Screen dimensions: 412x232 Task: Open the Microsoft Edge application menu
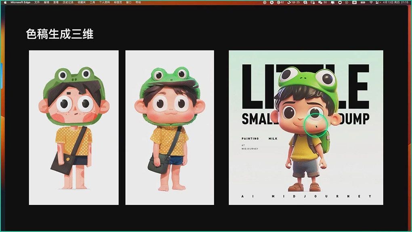tap(21, 2)
